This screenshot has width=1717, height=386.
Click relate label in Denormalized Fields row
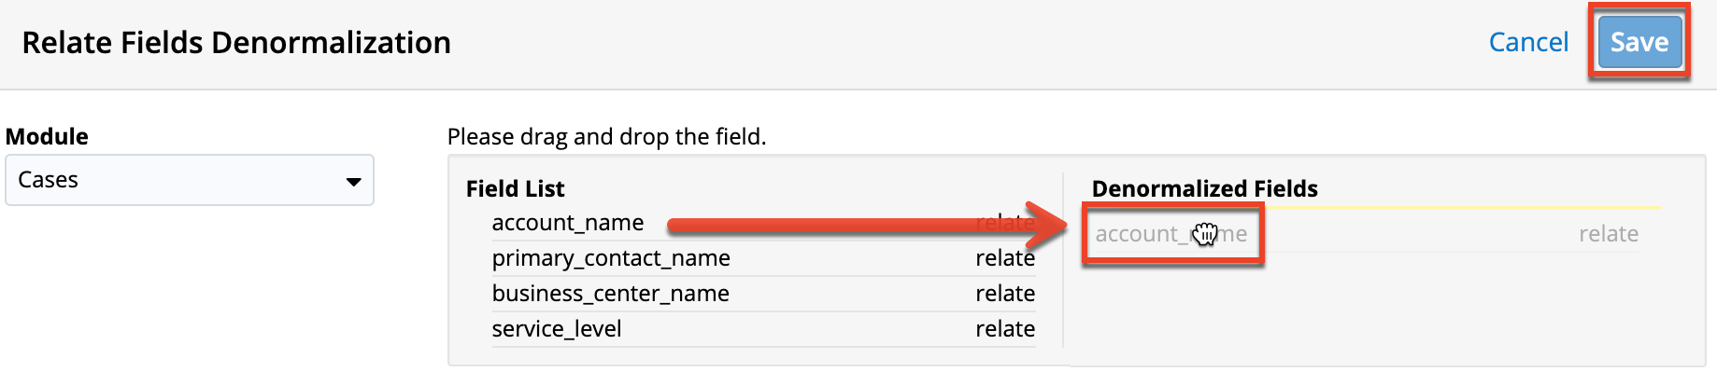(x=1609, y=234)
